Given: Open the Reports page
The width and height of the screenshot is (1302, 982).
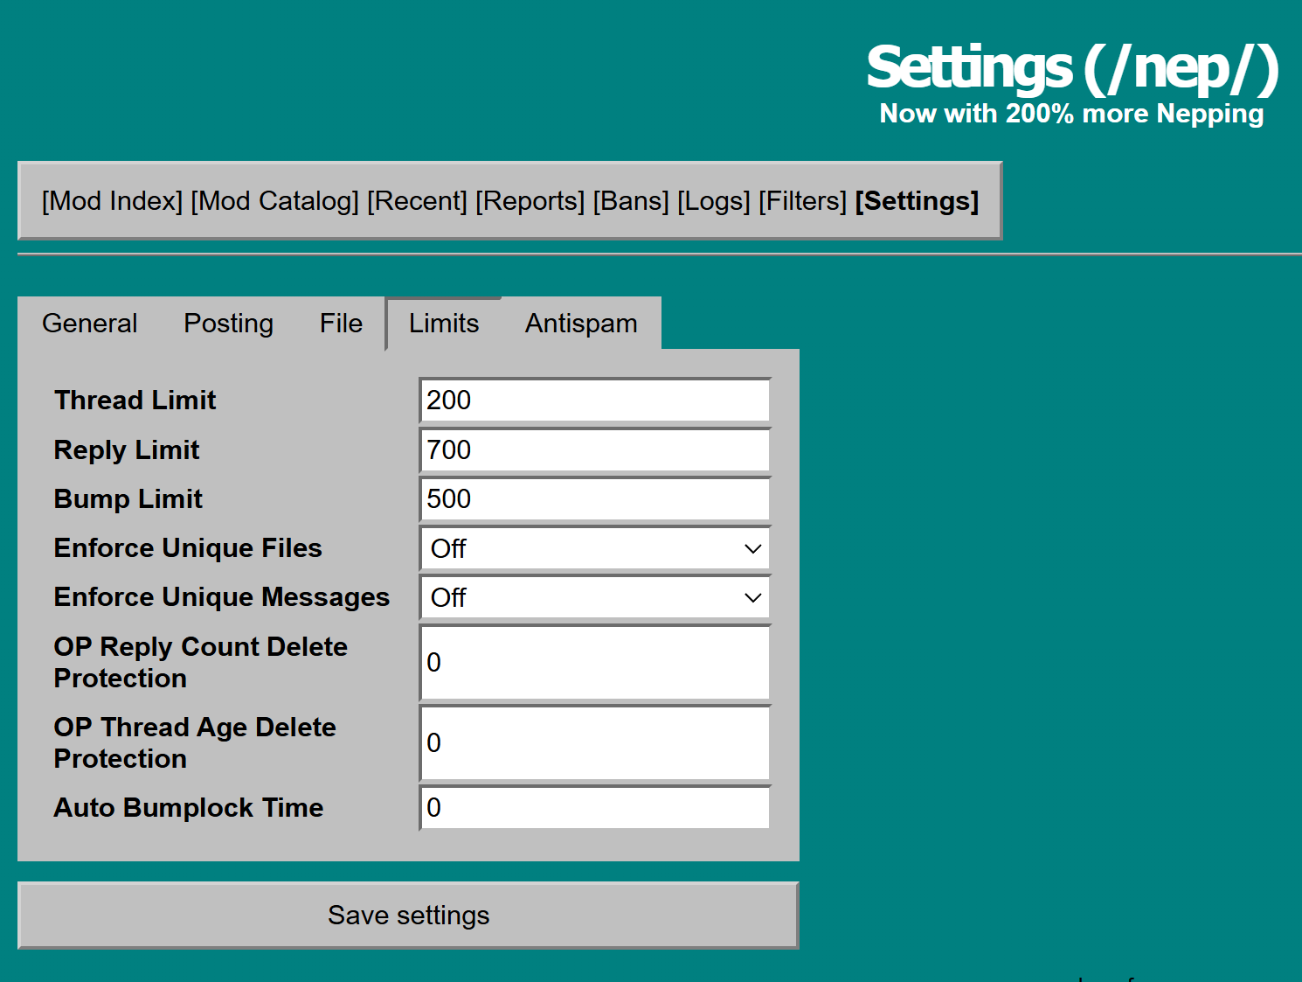Looking at the screenshot, I should coord(530,201).
